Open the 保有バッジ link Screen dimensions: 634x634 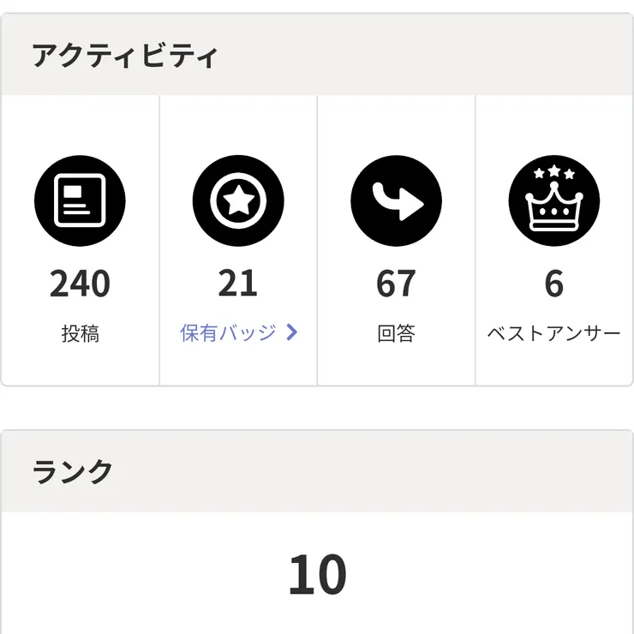pos(229,332)
